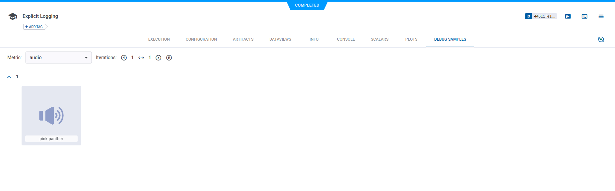This screenshot has height=191, width=615.
Task: Open the Metric audio dropdown
Action: pyautogui.click(x=59, y=57)
